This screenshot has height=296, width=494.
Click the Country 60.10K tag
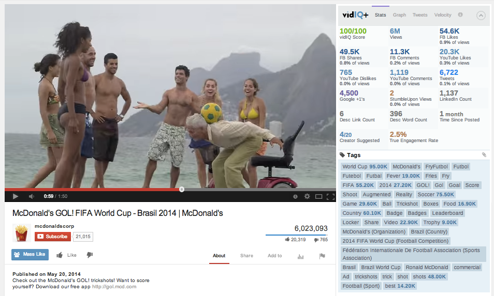click(x=361, y=213)
